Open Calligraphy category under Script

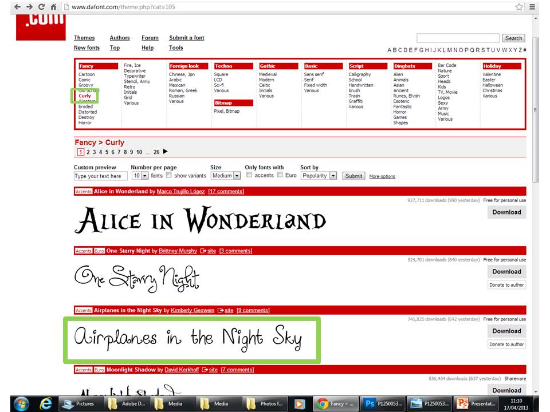(x=360, y=74)
